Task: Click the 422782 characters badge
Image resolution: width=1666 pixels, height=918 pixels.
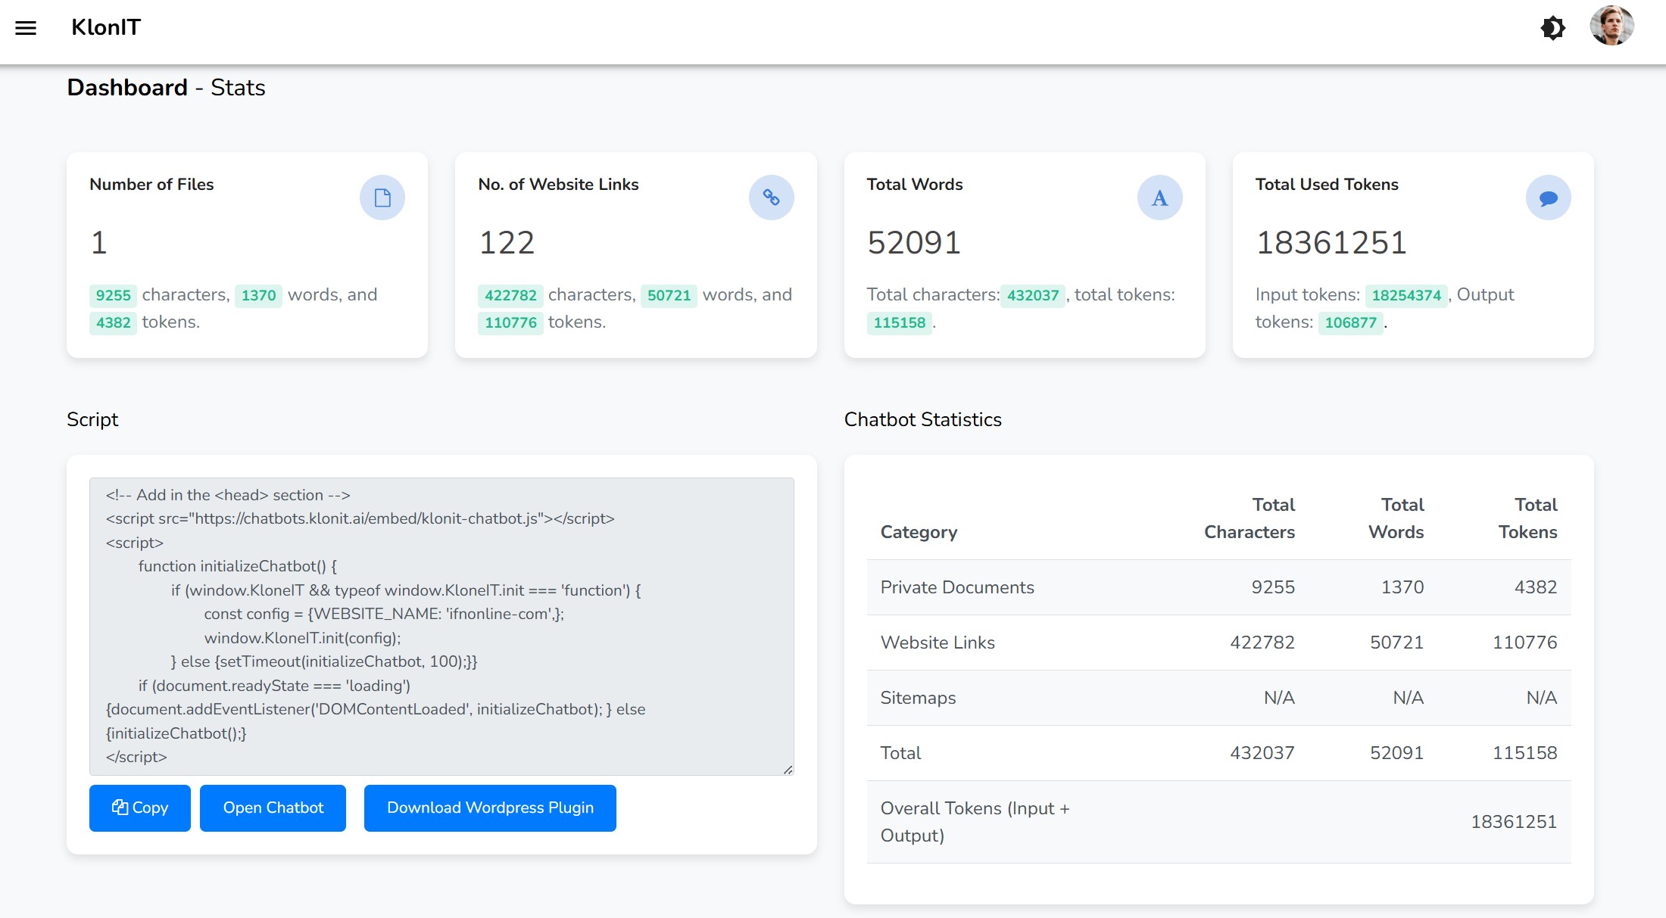Action: tap(510, 295)
